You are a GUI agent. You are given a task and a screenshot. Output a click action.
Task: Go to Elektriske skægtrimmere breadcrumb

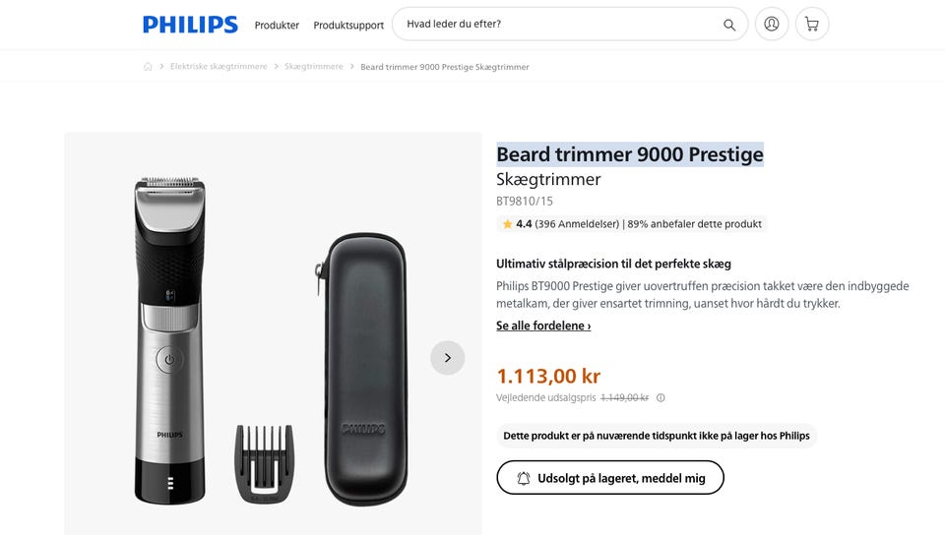219,67
